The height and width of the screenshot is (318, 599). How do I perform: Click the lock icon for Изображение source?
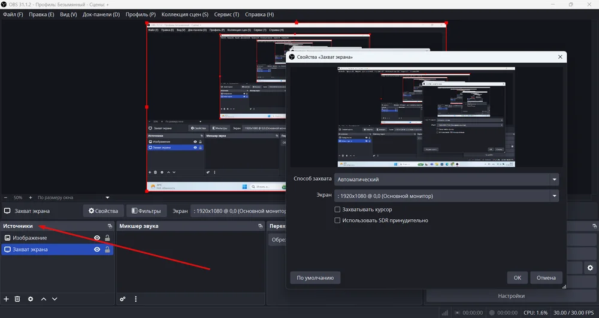107,238
